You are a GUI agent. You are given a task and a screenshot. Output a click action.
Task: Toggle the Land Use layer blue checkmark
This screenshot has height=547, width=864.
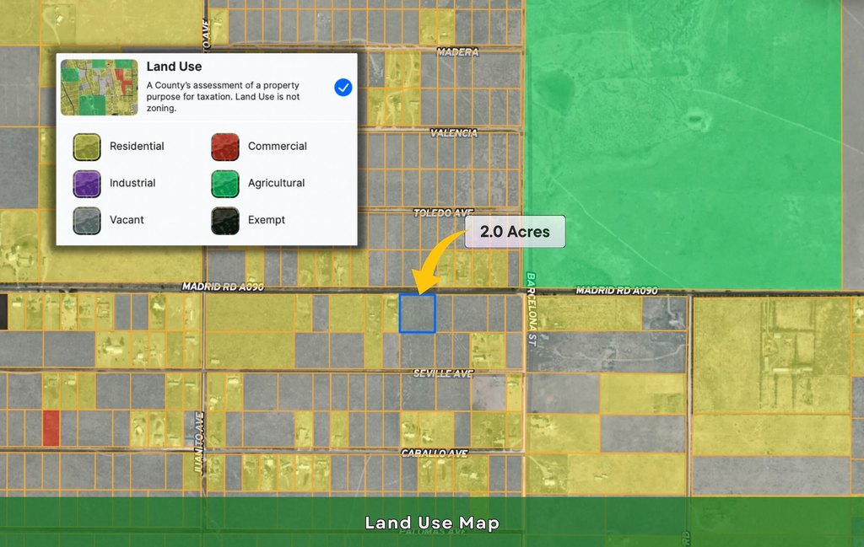point(343,88)
